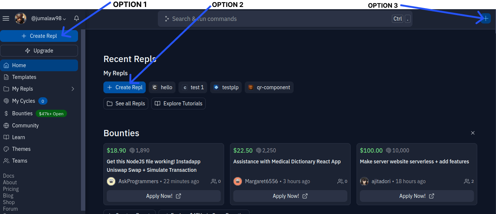Click the sidebar Create Repl button
The height and width of the screenshot is (214, 496).
coord(39,36)
